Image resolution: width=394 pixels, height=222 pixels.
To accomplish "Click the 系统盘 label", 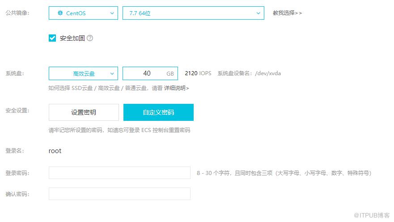I will tap(15, 73).
